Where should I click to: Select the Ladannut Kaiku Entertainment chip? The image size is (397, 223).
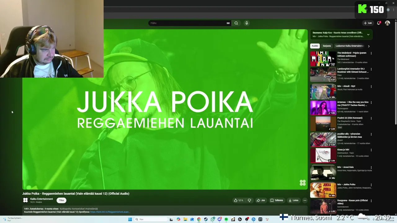click(x=349, y=46)
